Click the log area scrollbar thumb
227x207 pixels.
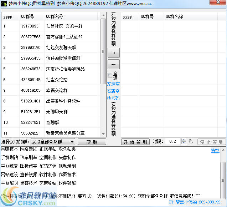[x=223, y=180]
